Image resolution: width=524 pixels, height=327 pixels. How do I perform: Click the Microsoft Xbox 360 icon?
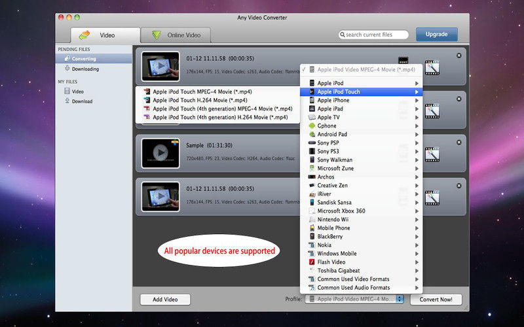tap(312, 211)
